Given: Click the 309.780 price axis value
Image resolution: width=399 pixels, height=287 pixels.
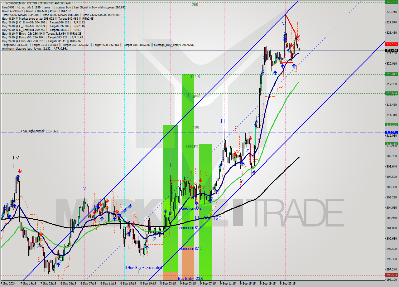Looking at the screenshot, I should pos(392,156).
